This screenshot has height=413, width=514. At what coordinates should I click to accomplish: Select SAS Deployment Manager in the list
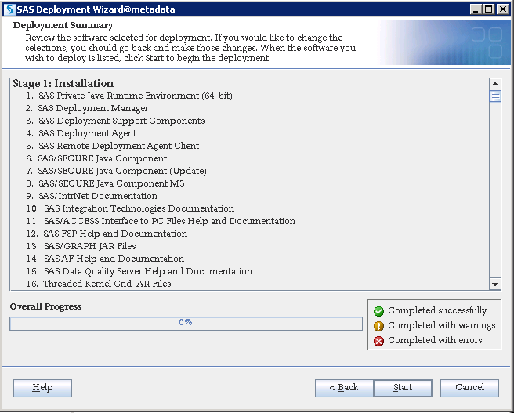tap(92, 108)
